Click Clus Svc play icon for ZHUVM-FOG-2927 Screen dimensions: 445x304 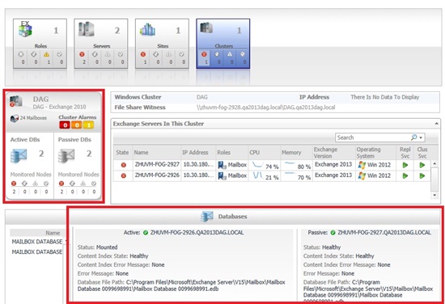coord(422,165)
